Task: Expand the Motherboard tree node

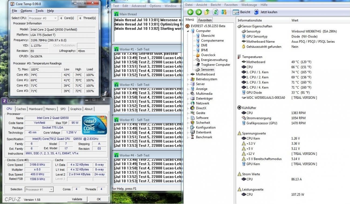Action: coord(188,74)
